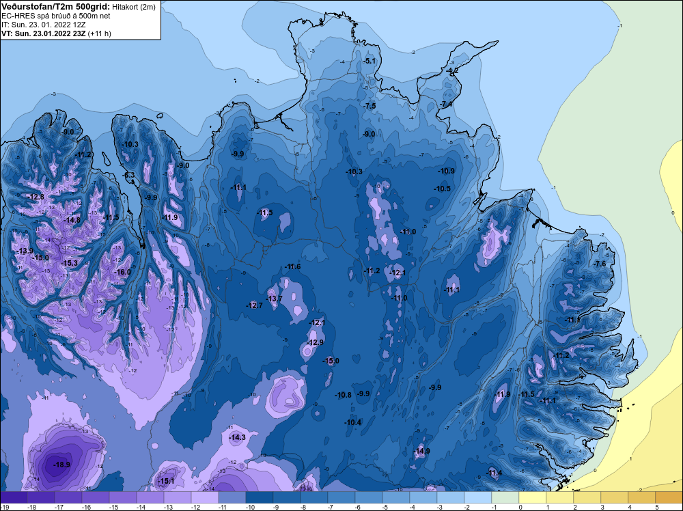Select the -10.4 temperature label
The image size is (683, 511).
pos(353,423)
